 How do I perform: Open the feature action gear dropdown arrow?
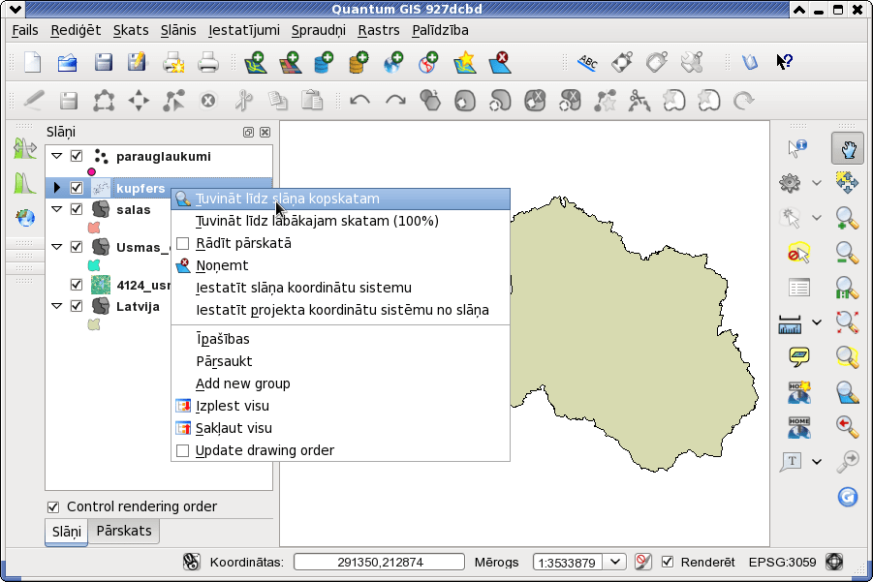(x=816, y=182)
